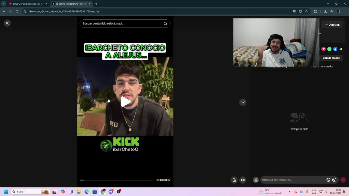Open the emoji picker in the comment box
Viewport: 349px width, 196px height.
click(334, 180)
